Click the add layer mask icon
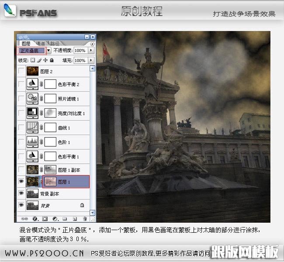 tap(44, 218)
